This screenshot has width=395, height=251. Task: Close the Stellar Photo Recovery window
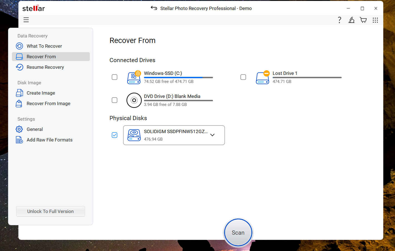coord(376,8)
